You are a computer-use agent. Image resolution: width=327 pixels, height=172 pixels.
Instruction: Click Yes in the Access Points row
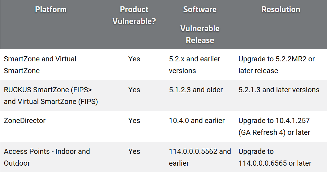(x=134, y=151)
